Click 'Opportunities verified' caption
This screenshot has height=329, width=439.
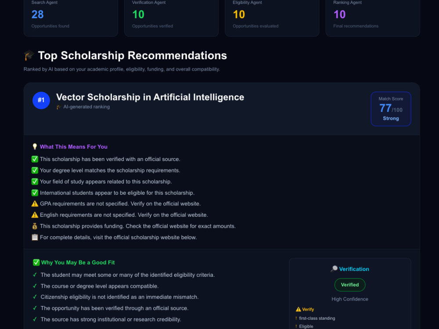[x=153, y=26]
